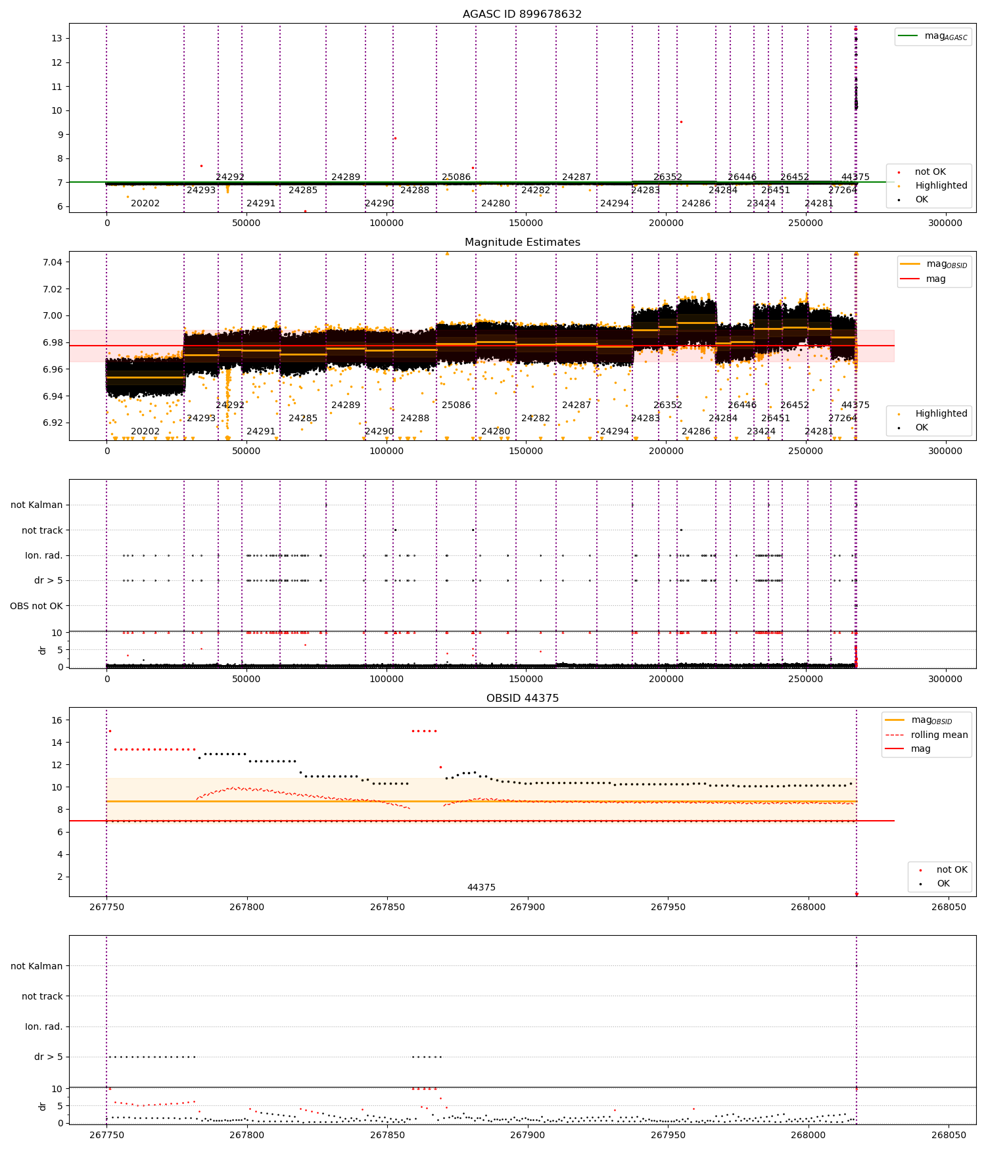Click obsid label 26352 in the top plot
The height and width of the screenshot is (1150, 986).
[668, 177]
